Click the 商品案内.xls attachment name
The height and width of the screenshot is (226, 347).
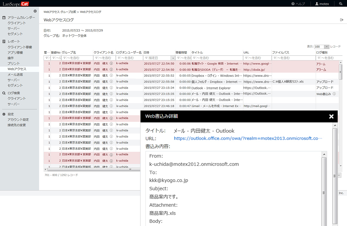162,213
